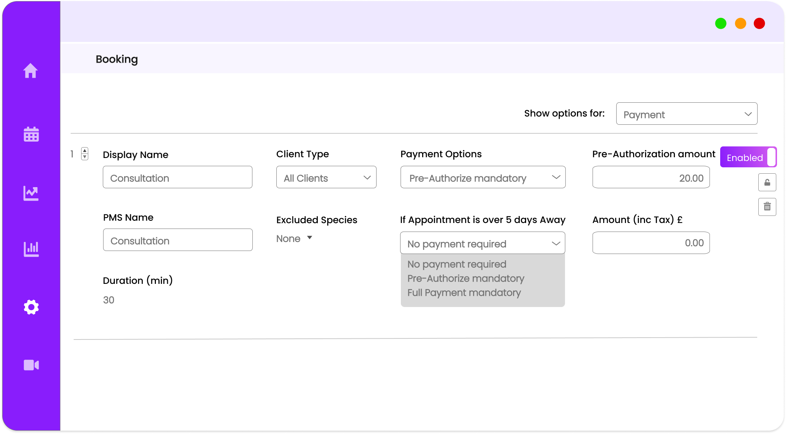The width and height of the screenshot is (786, 434).
Task: Choose Full Payment mandatory in the open list
Action: click(x=464, y=293)
